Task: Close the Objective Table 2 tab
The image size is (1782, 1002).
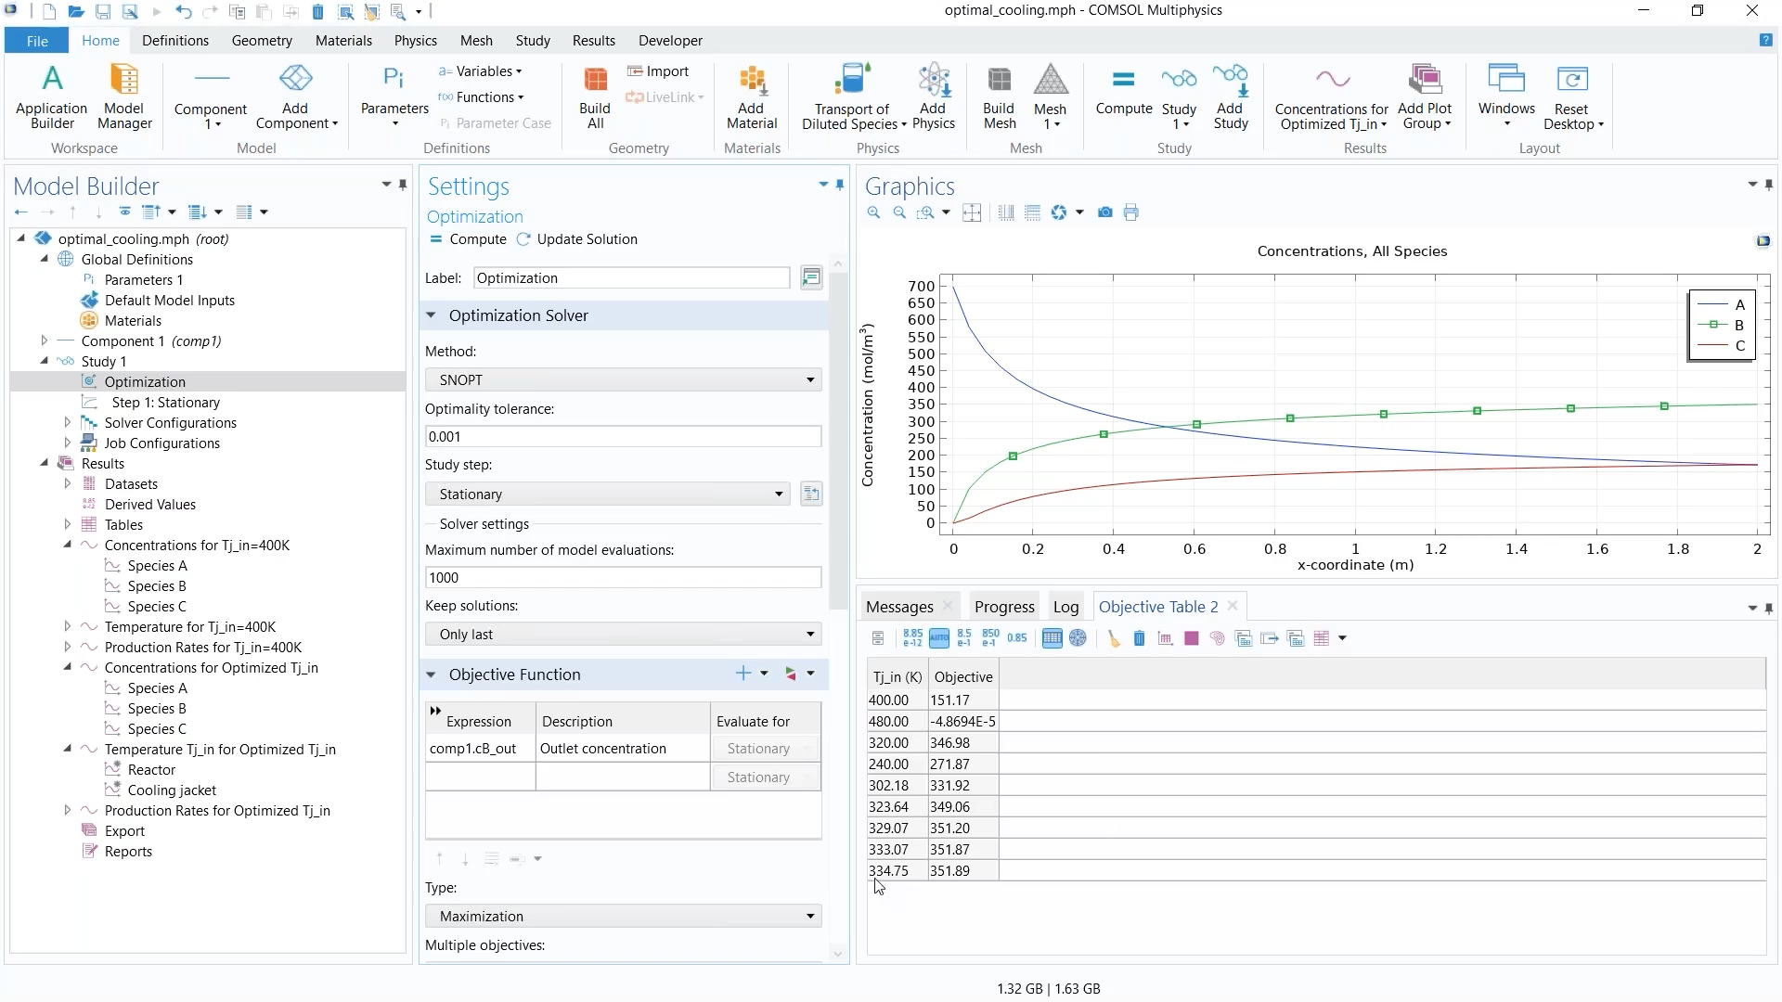Action: click(x=1232, y=606)
